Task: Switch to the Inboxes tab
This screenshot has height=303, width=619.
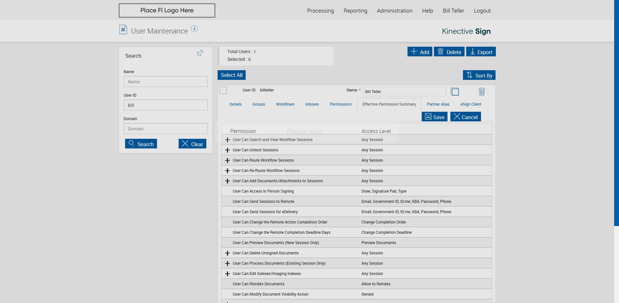Action: click(312, 104)
